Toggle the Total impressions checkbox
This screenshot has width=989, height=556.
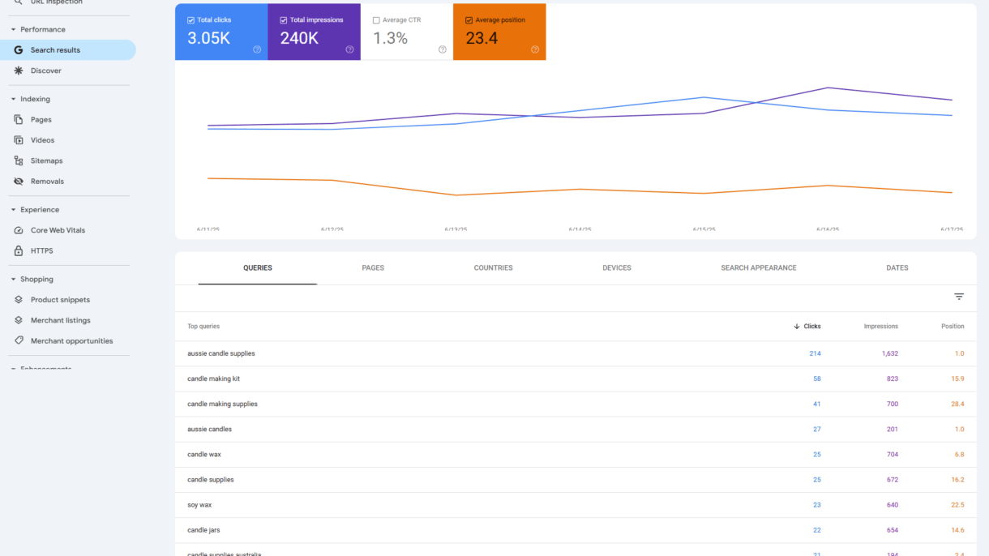point(284,20)
